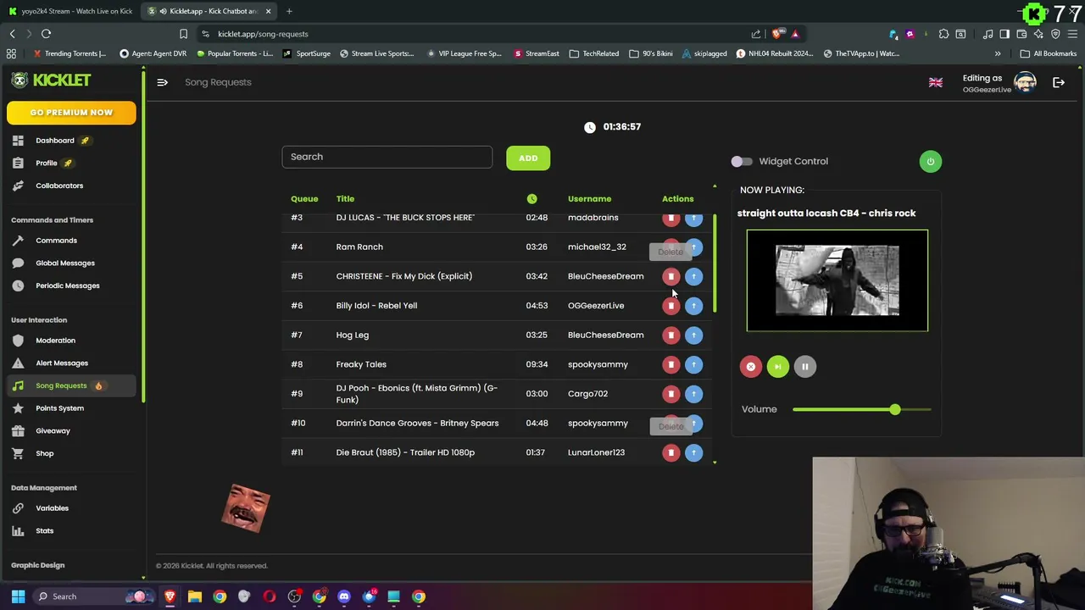Open Alert Messages page

(x=62, y=363)
